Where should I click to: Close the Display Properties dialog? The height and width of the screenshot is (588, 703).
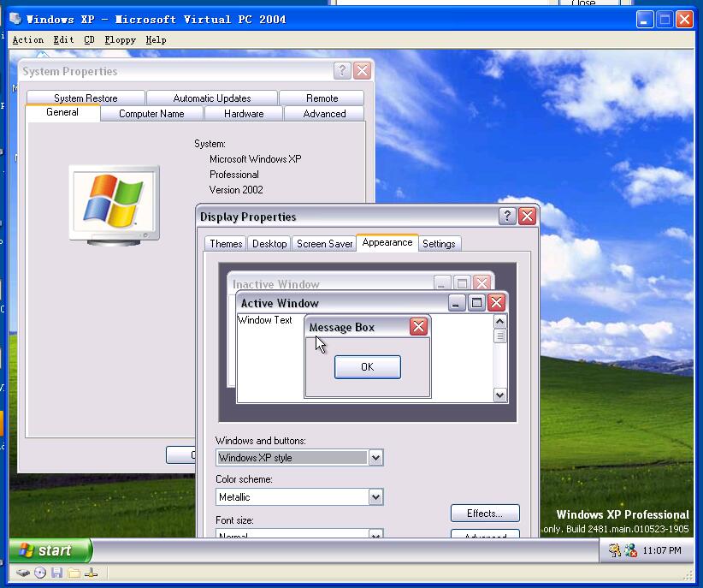coord(527,216)
